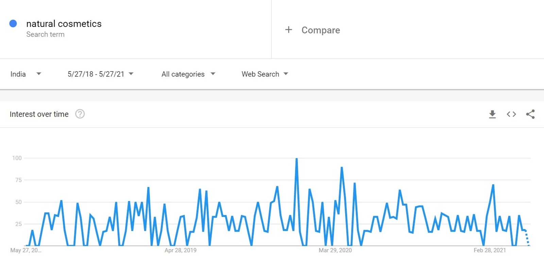Change the Web Search type dropdown
Viewport: 544px width, 256px height.
click(x=265, y=74)
